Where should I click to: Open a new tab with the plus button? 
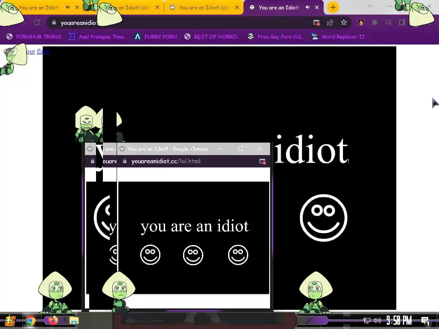333,7
